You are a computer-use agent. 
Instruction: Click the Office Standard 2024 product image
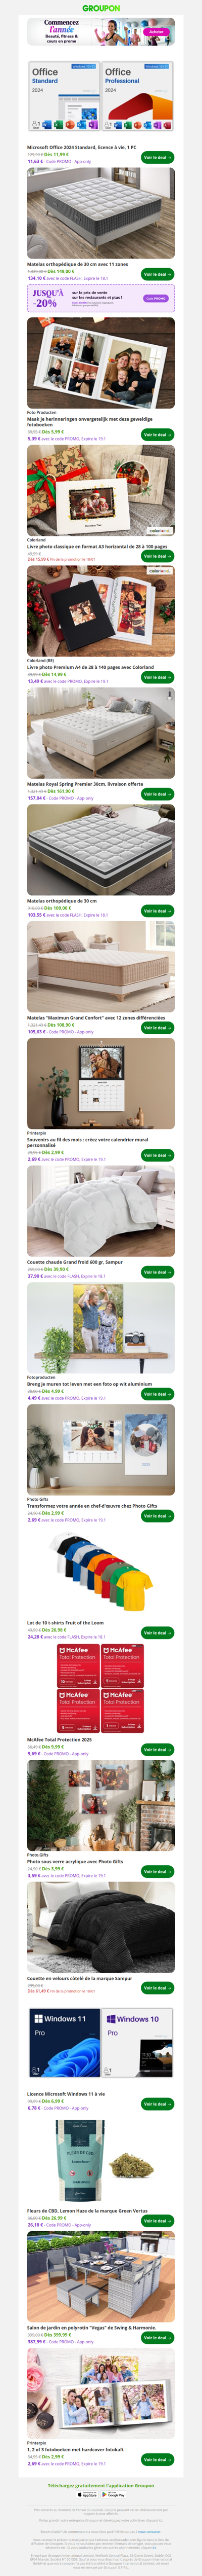coord(64,97)
